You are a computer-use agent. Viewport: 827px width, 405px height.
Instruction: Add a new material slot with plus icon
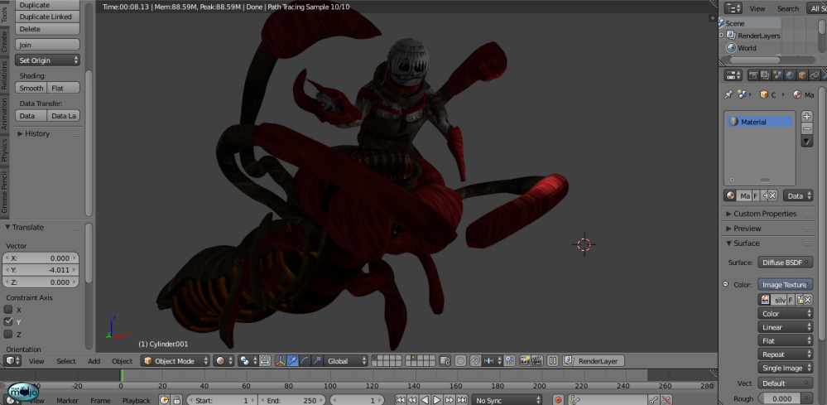(807, 117)
